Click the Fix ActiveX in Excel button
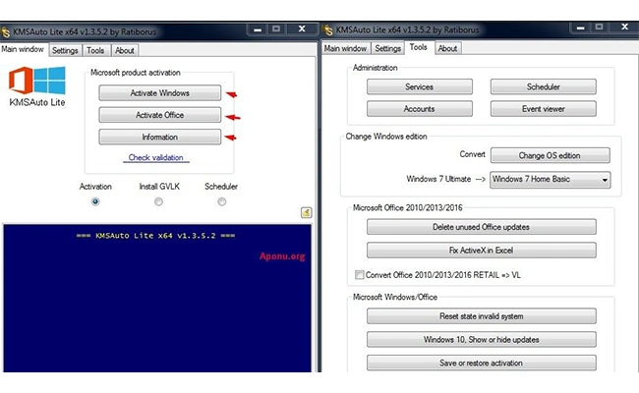The height and width of the screenshot is (393, 639). [x=482, y=251]
